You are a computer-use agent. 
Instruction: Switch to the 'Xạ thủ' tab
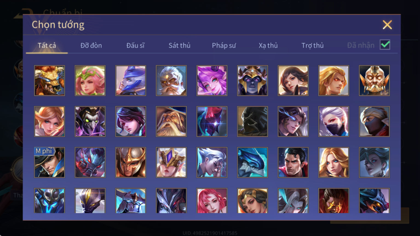(x=268, y=45)
